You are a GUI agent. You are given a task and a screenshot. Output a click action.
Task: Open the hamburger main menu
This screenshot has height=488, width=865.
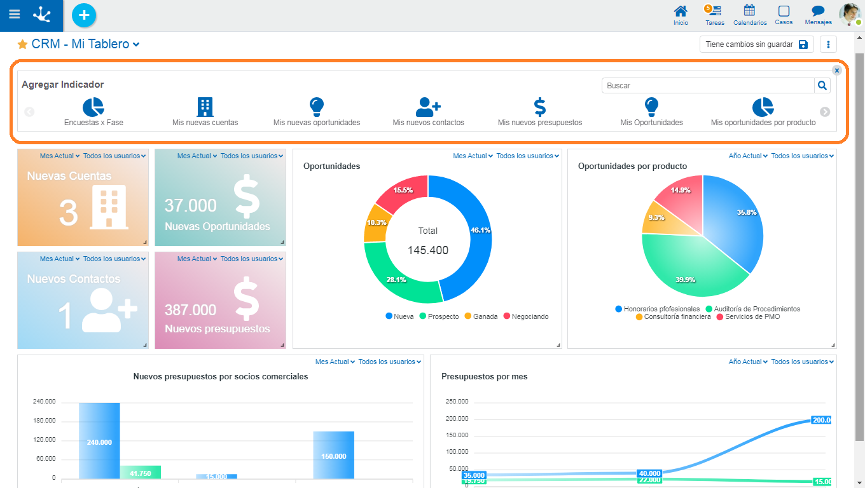pyautogui.click(x=14, y=15)
